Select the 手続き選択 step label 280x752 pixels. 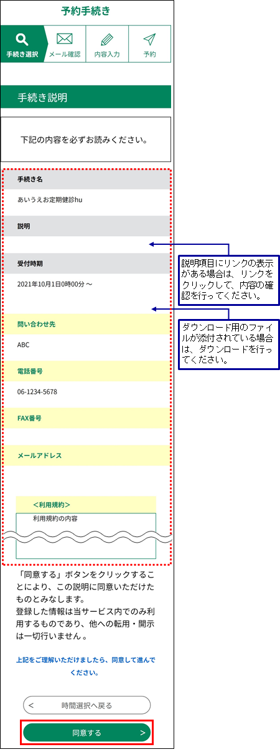pyautogui.click(x=22, y=54)
